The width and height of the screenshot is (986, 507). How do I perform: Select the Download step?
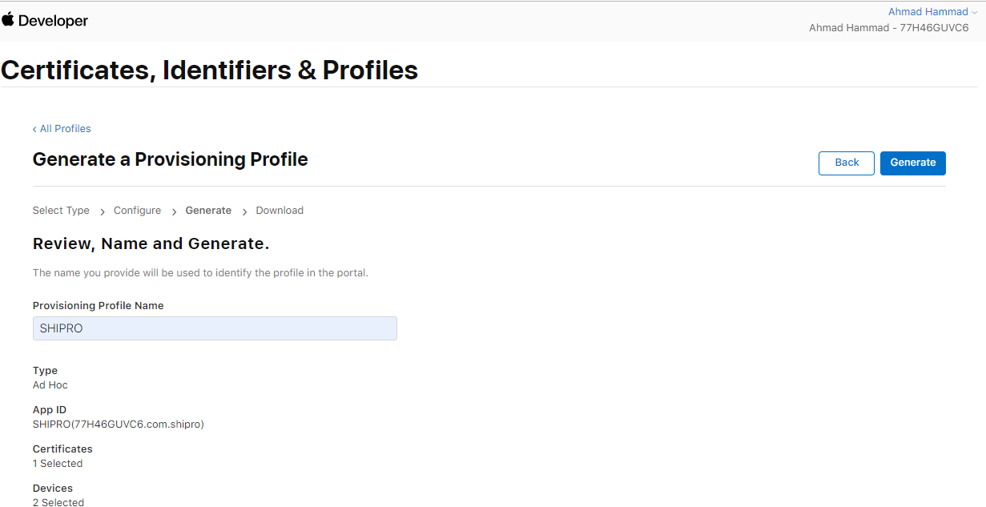pyautogui.click(x=280, y=211)
